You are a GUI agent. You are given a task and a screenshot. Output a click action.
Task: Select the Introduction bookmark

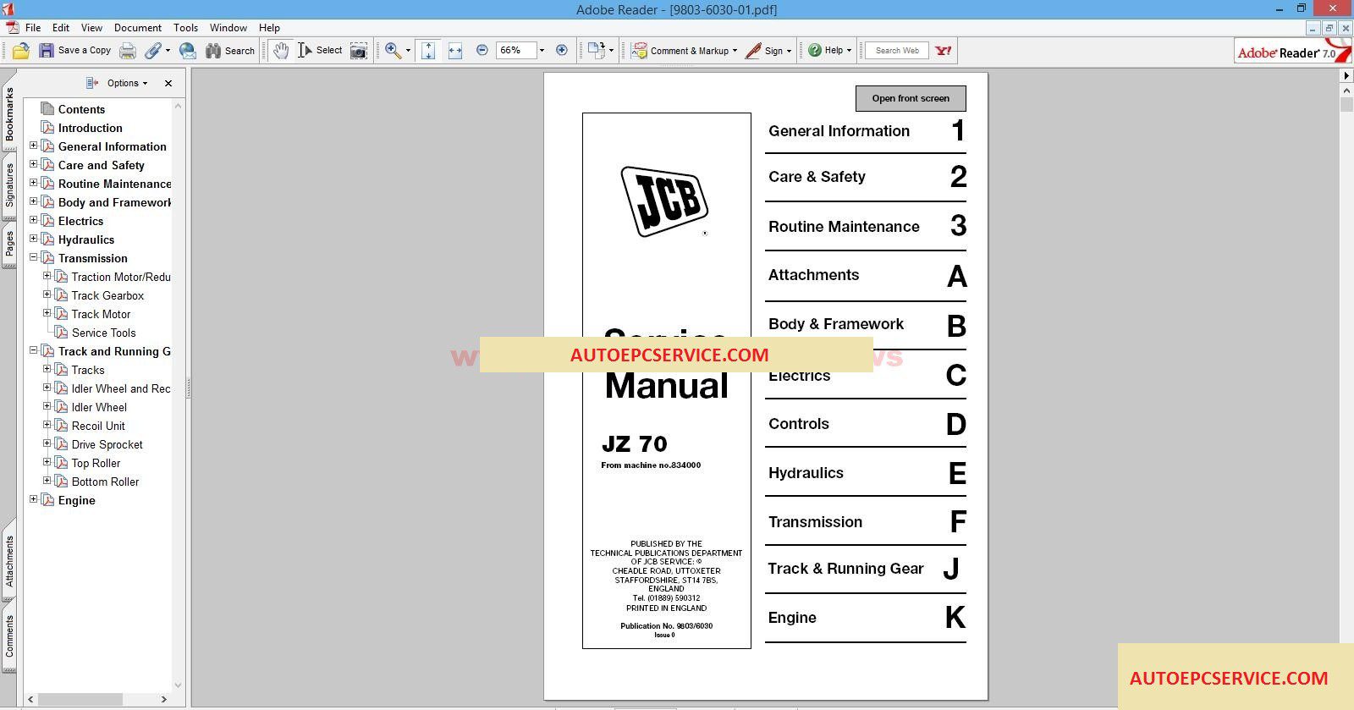(x=91, y=128)
